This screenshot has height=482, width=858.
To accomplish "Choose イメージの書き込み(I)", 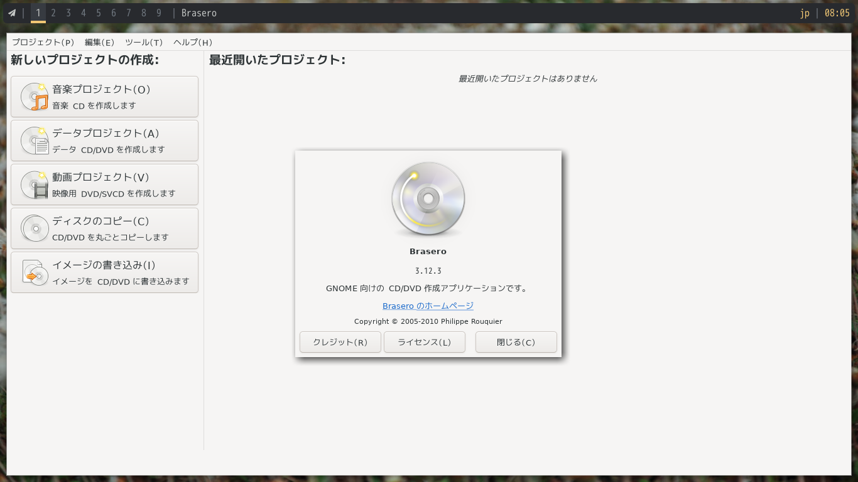I will (x=104, y=272).
